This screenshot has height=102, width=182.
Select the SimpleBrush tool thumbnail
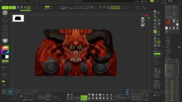[x=177, y=21]
